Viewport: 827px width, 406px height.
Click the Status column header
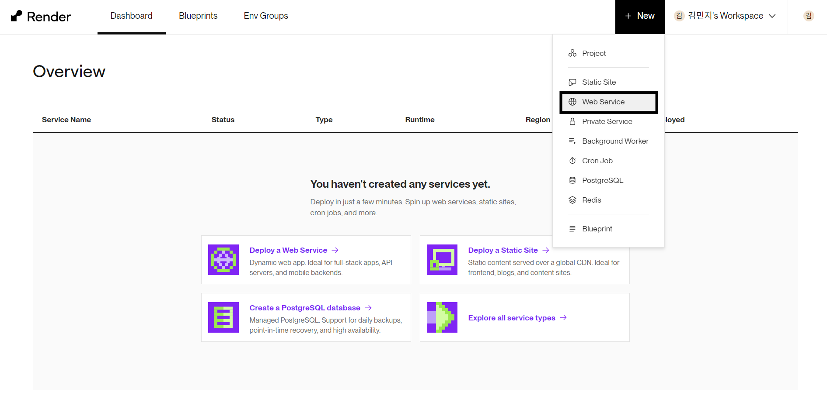pyautogui.click(x=223, y=120)
